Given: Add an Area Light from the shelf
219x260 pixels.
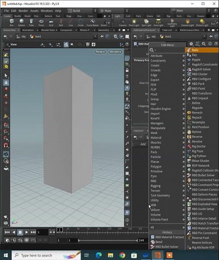Looking at the screenshot, I should coord(158,22).
